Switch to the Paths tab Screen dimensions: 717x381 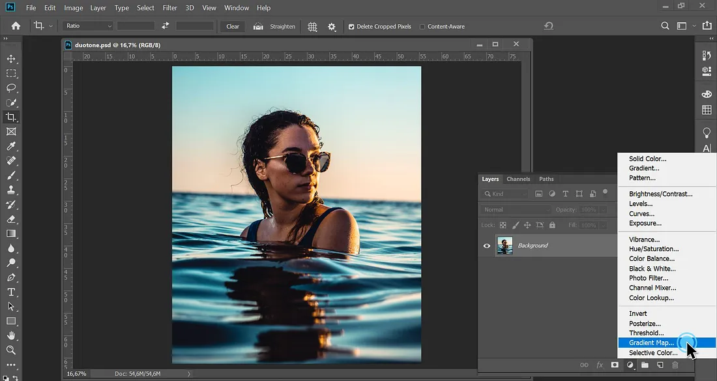click(x=546, y=179)
